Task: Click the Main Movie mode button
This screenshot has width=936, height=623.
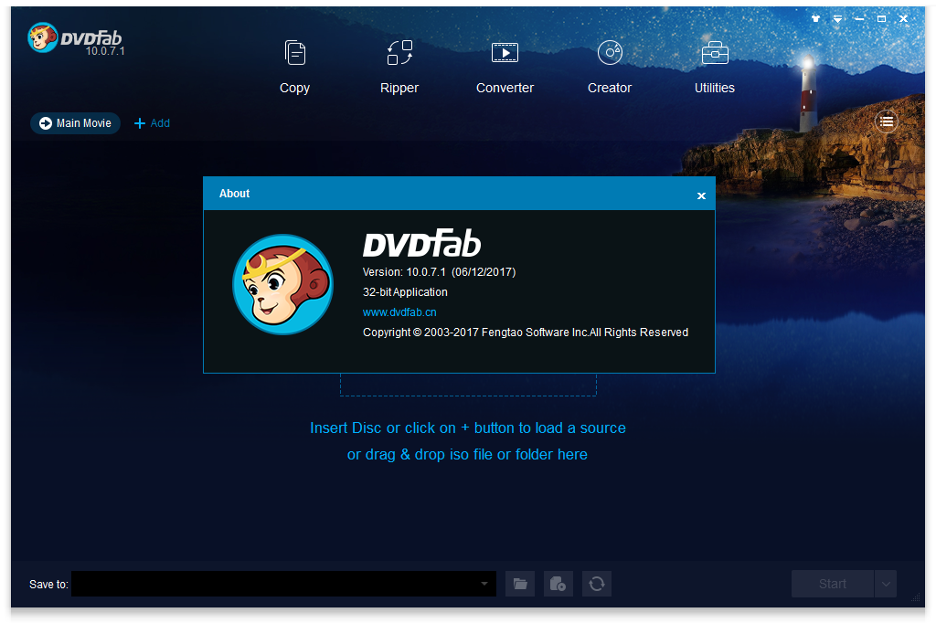Action: tap(75, 123)
